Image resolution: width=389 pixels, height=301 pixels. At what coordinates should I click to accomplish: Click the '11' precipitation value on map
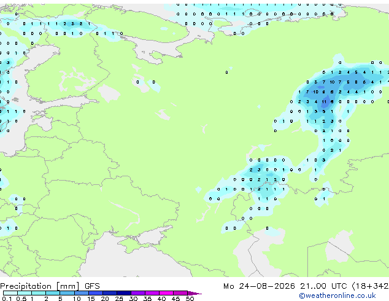(324, 101)
